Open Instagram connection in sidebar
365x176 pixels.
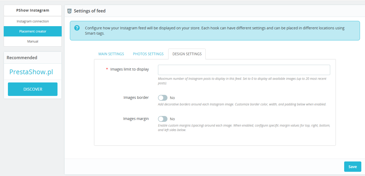(x=33, y=21)
